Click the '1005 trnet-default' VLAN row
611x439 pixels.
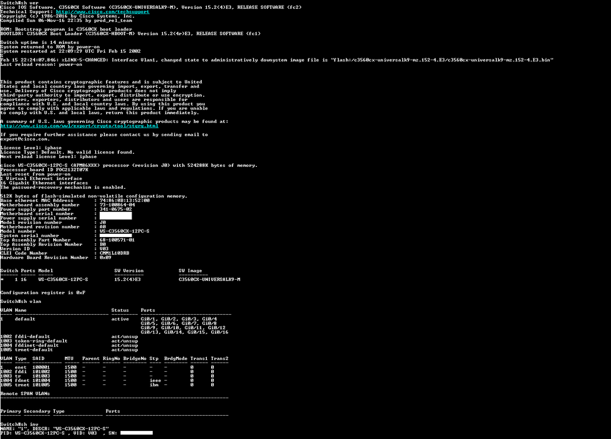point(69,350)
